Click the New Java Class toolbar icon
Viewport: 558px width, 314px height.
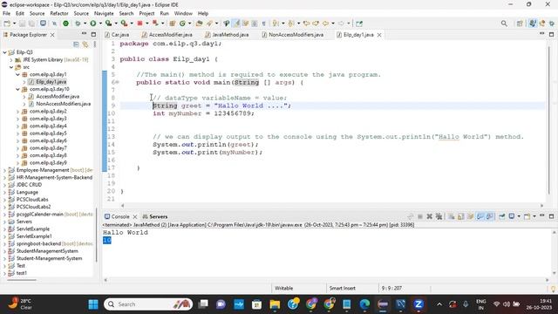tap(182, 24)
